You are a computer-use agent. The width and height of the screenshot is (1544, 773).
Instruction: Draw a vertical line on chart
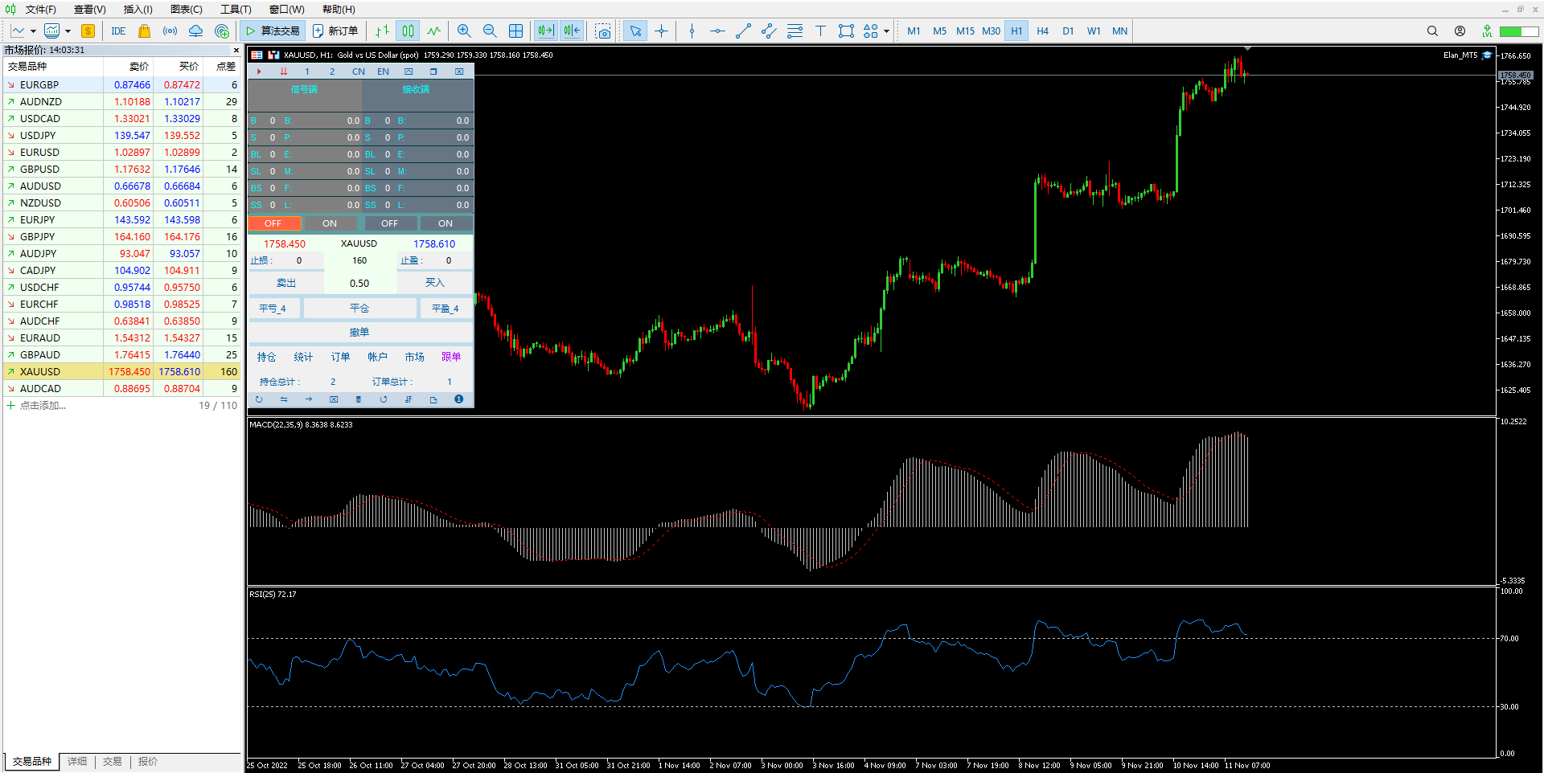(x=692, y=31)
